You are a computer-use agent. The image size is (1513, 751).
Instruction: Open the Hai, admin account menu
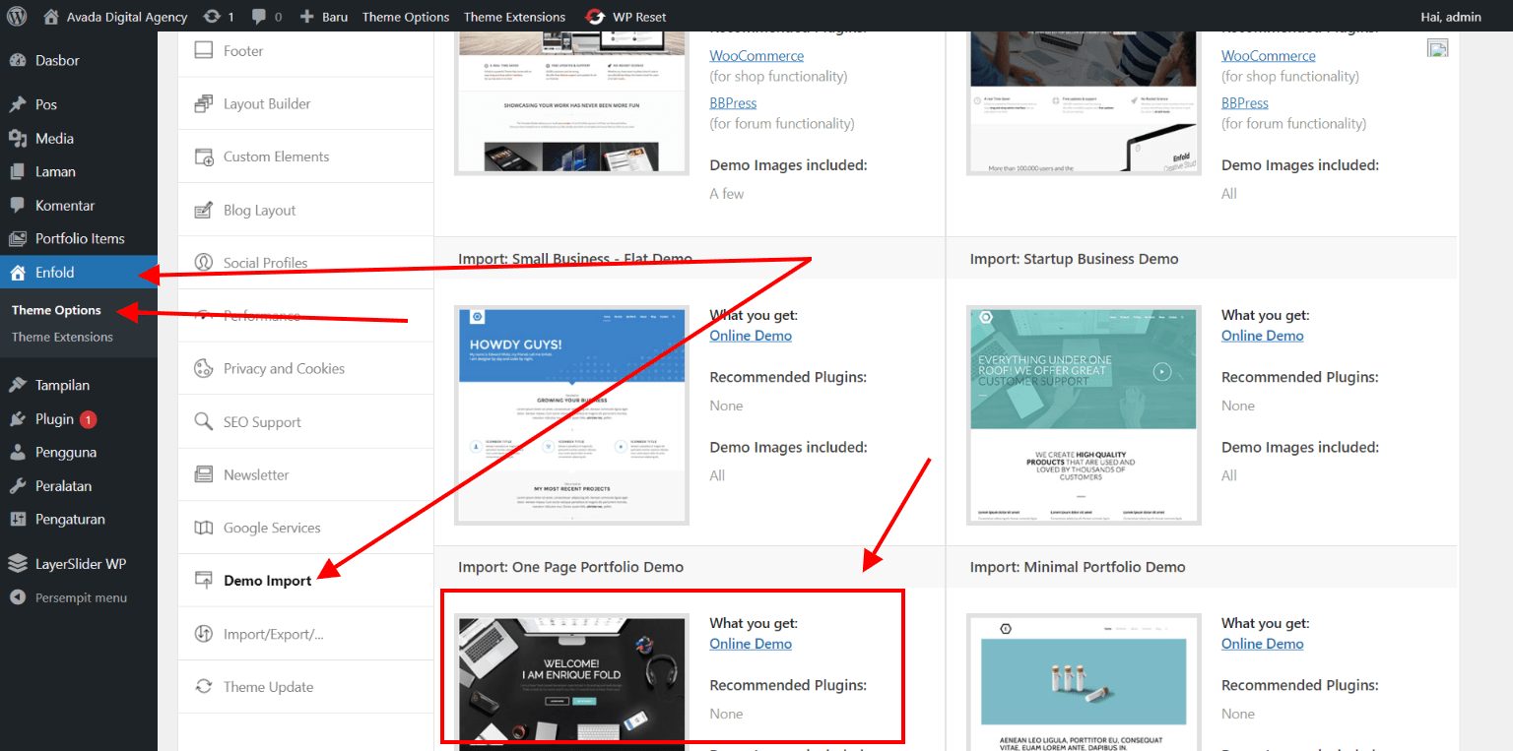point(1452,17)
